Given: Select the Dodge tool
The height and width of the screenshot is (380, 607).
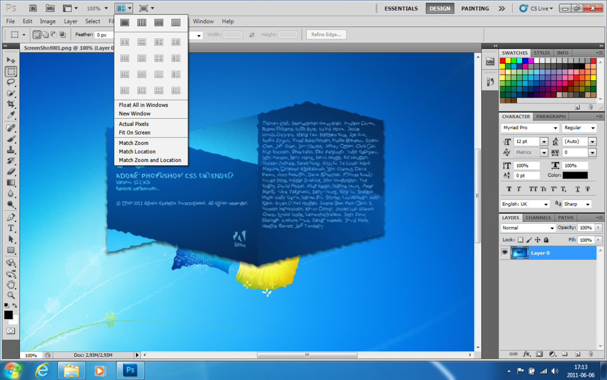Looking at the screenshot, I should (11, 204).
